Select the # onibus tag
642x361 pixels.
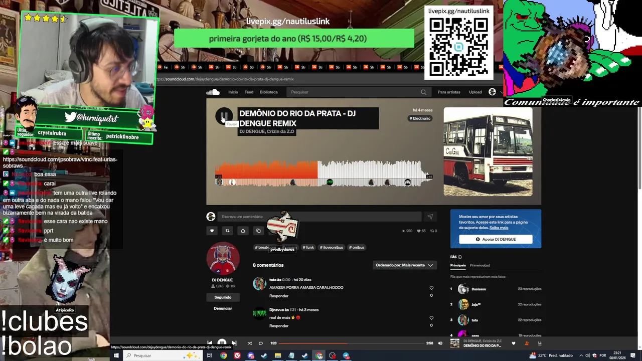[x=357, y=247]
